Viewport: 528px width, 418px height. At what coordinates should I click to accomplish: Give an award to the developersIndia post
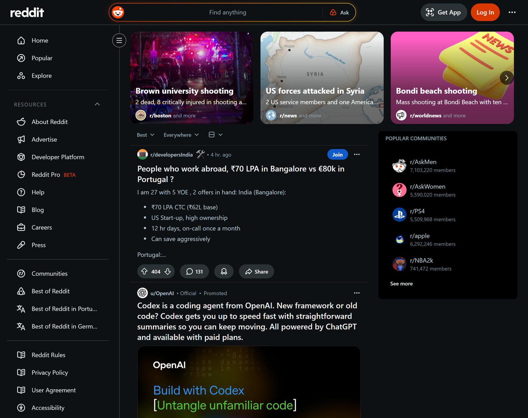pyautogui.click(x=224, y=272)
